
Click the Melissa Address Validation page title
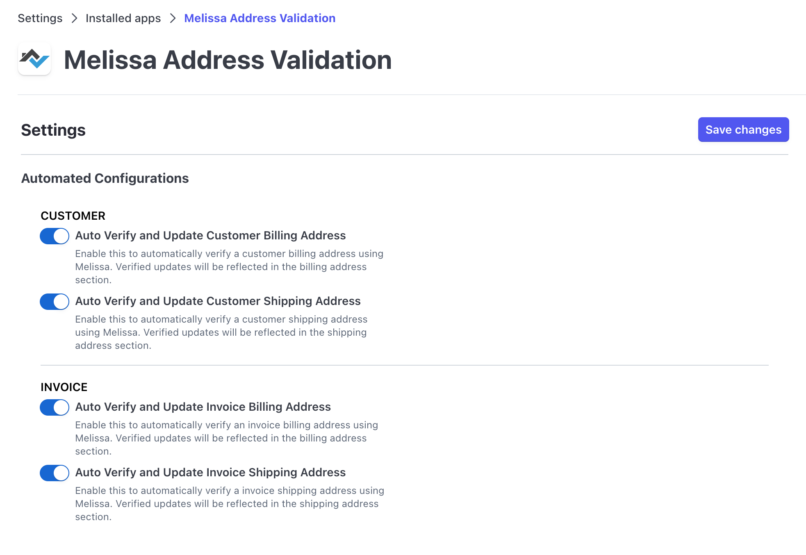[228, 60]
